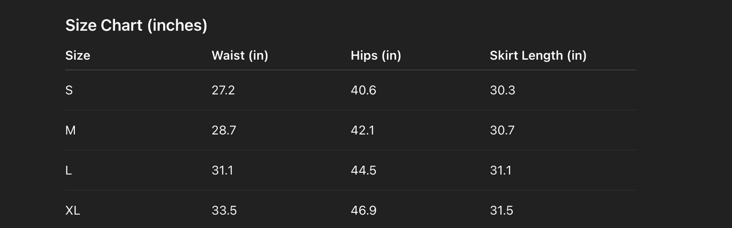Click the 30.3 skirt length value

click(502, 90)
